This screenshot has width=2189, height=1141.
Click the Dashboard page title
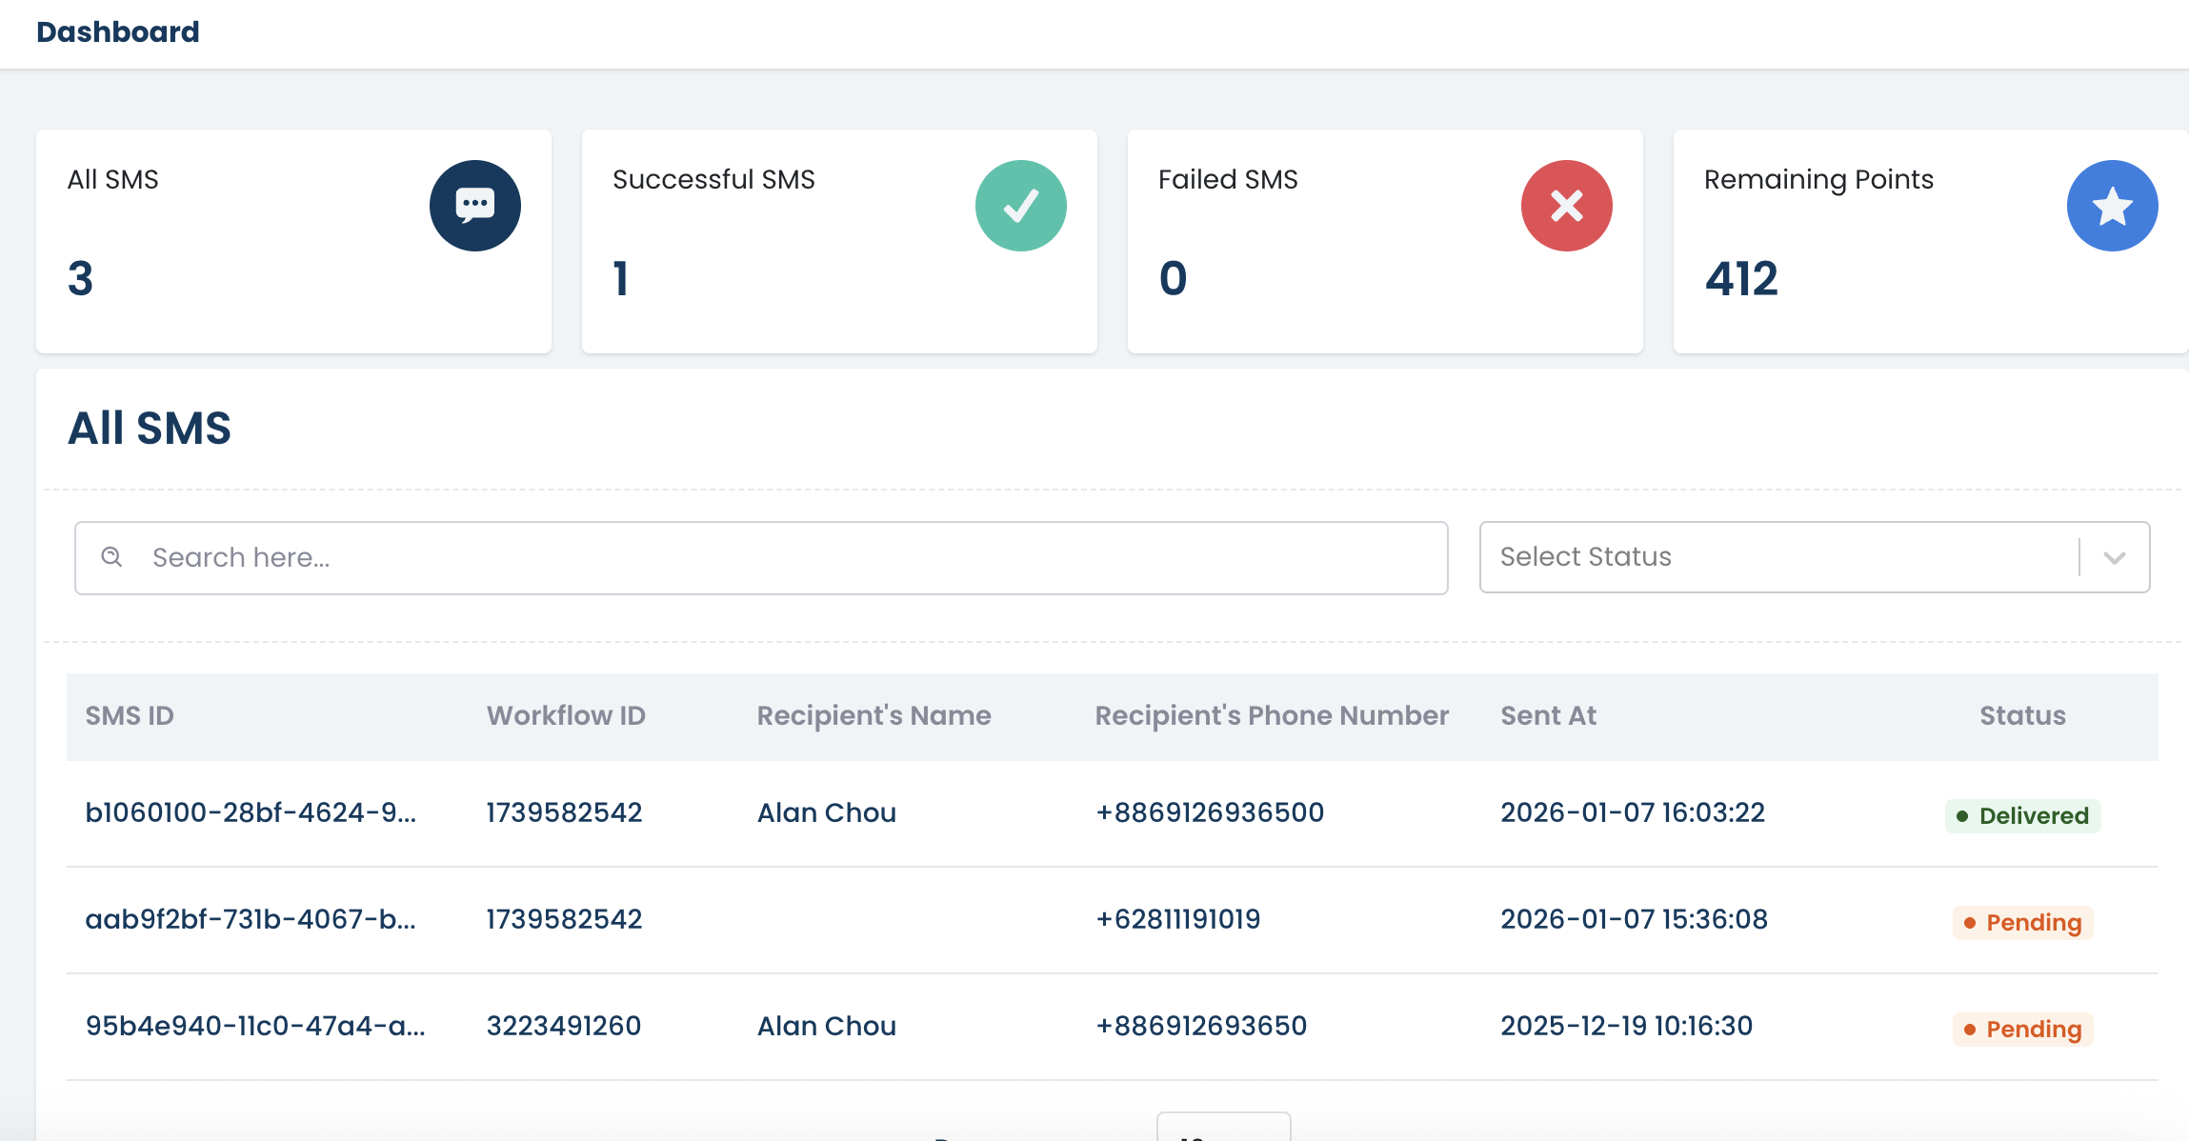point(118,32)
